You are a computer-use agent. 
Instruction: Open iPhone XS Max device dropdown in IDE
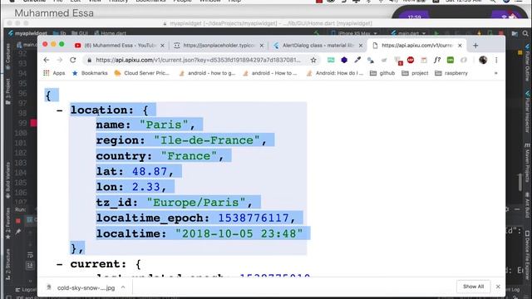coord(354,33)
